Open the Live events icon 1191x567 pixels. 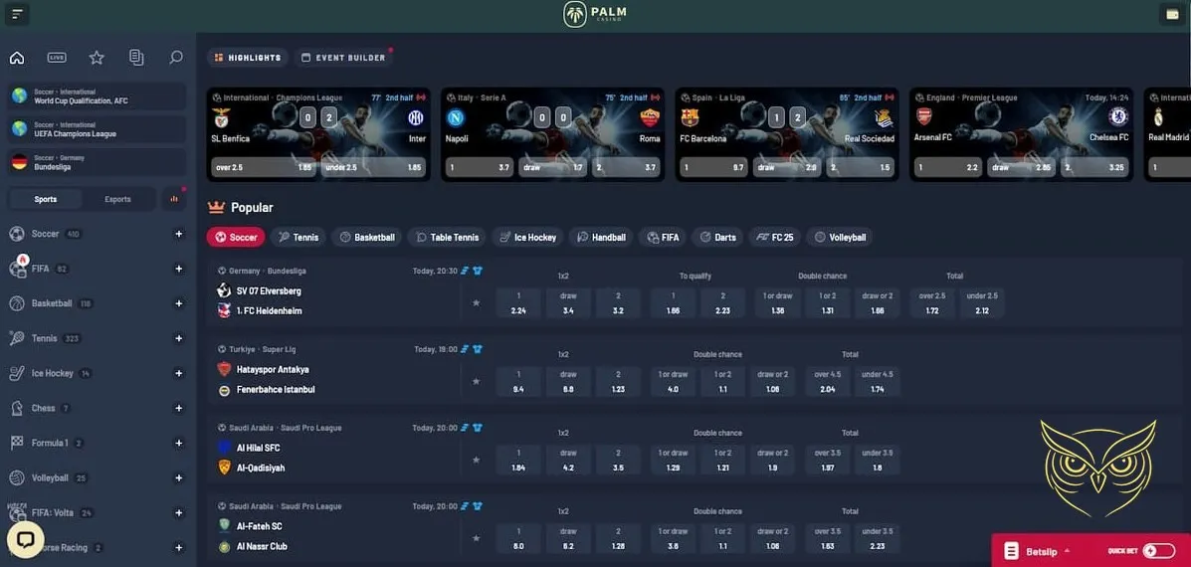(x=57, y=58)
